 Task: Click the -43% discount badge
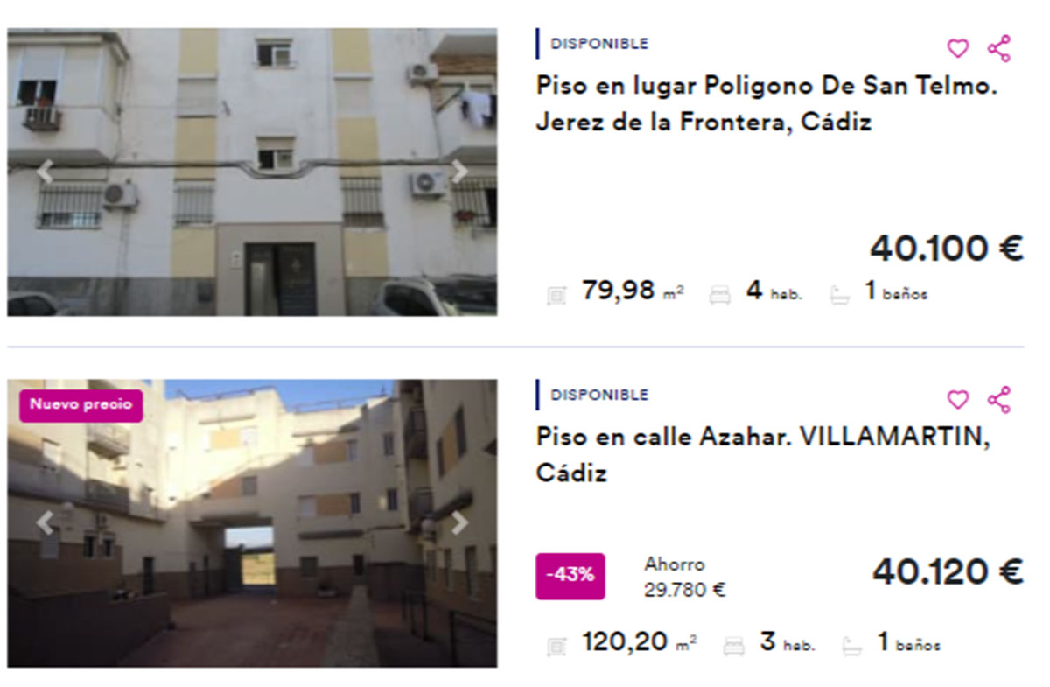[x=570, y=575]
